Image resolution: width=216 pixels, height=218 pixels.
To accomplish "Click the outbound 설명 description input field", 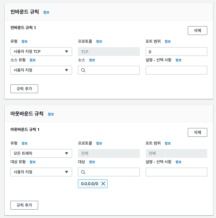I will click(x=176, y=172).
